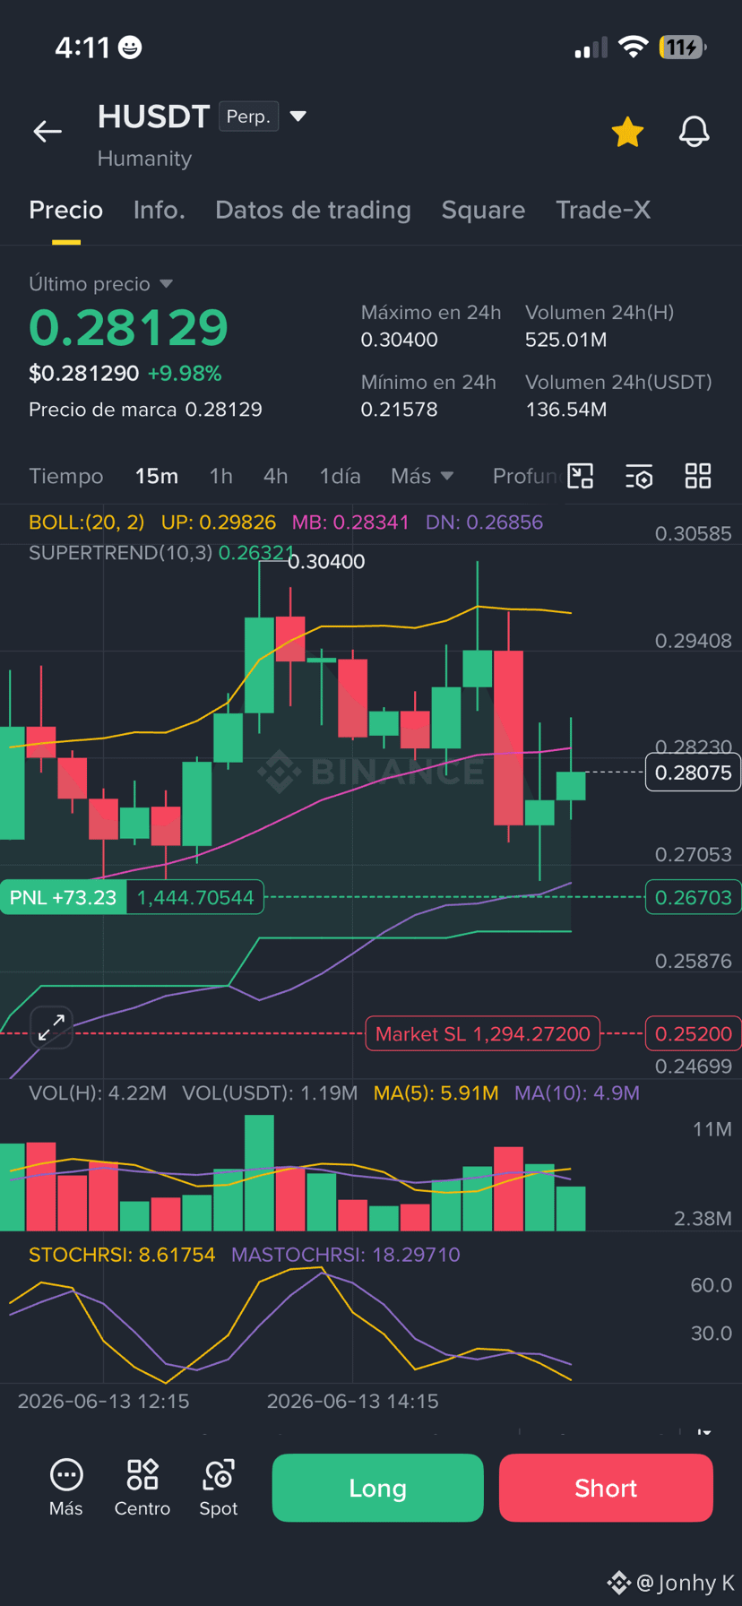
Task: Select the 1h interval
Action: pos(220,476)
